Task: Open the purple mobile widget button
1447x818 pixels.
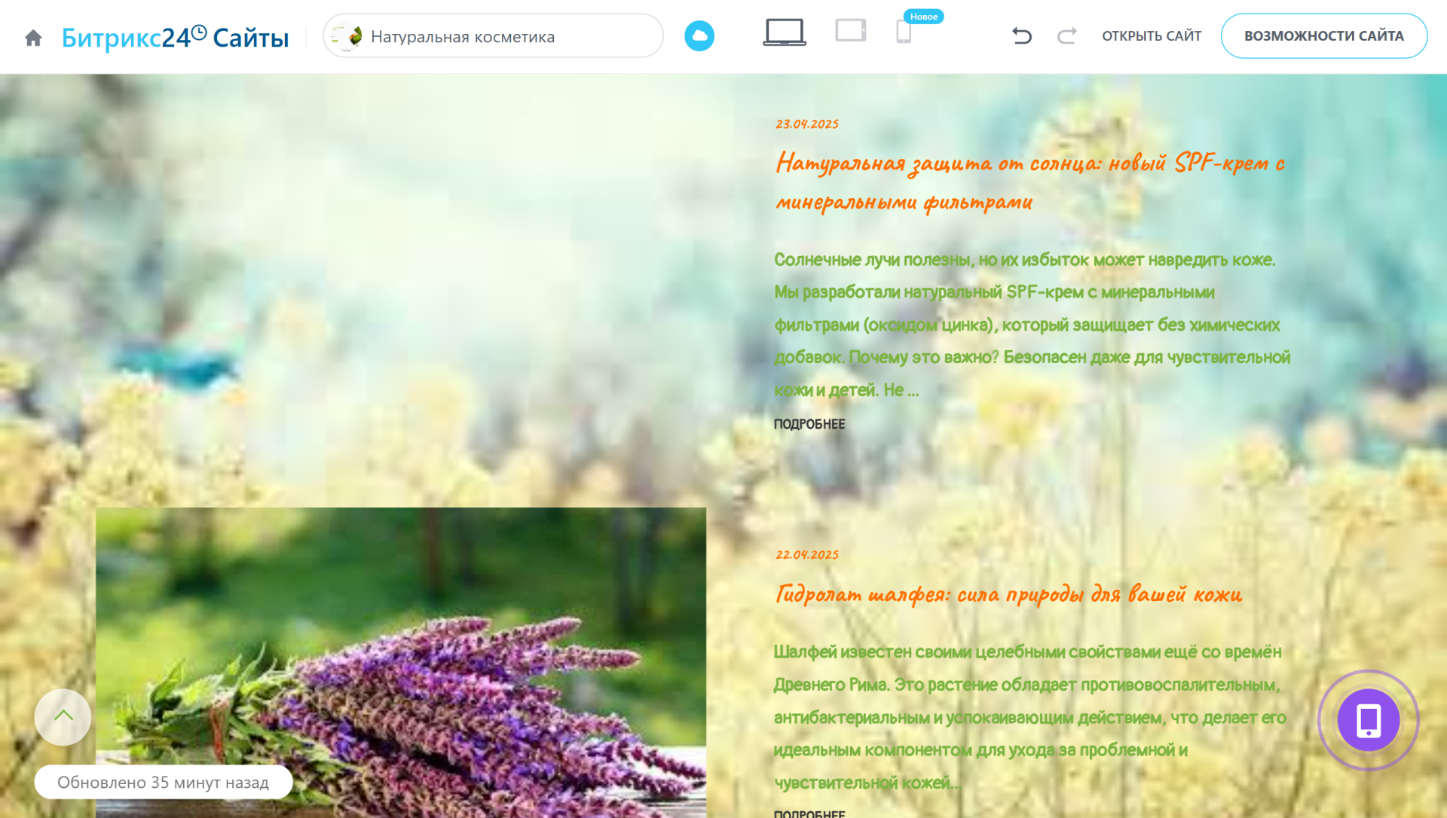Action: pyautogui.click(x=1368, y=720)
